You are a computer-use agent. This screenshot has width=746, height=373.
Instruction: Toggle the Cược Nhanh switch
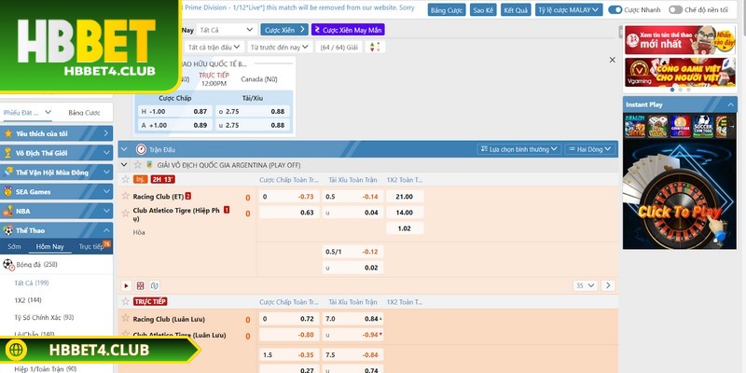615,9
